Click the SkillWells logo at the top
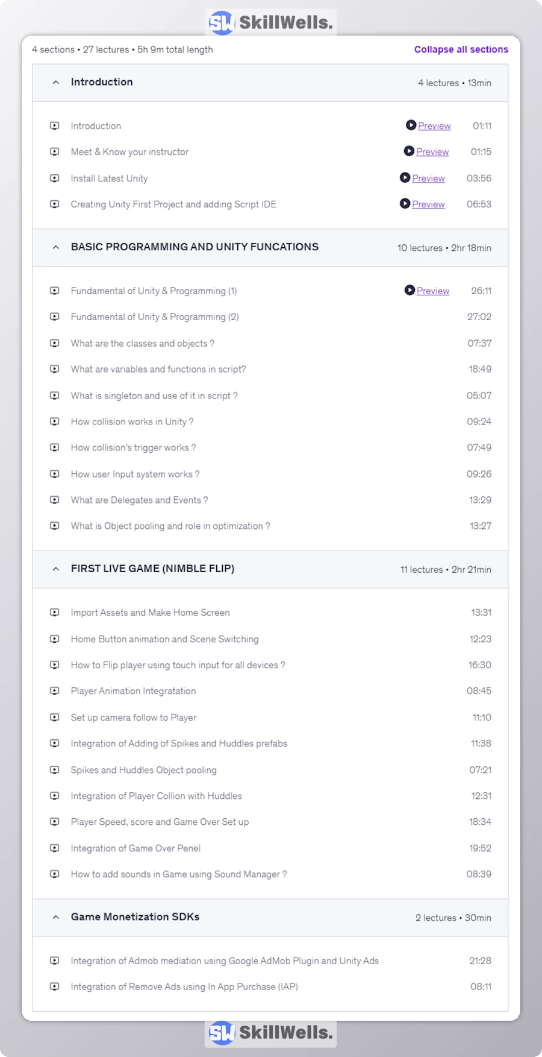The height and width of the screenshot is (1057, 542). coord(270,23)
